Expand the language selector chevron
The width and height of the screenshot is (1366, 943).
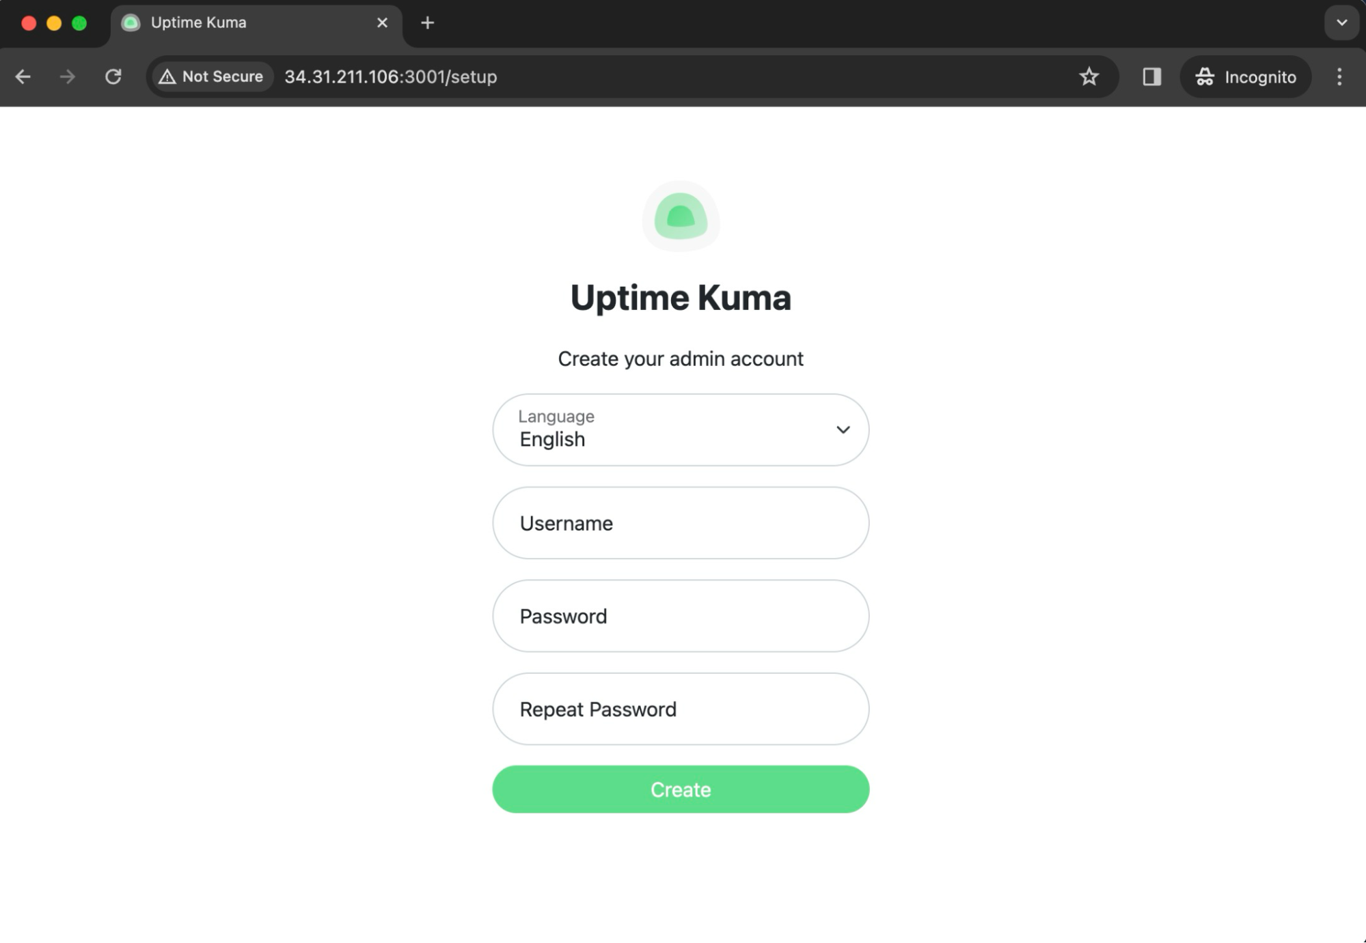pyautogui.click(x=843, y=430)
